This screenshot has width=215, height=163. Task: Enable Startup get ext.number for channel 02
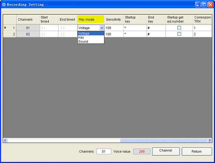tap(179, 34)
